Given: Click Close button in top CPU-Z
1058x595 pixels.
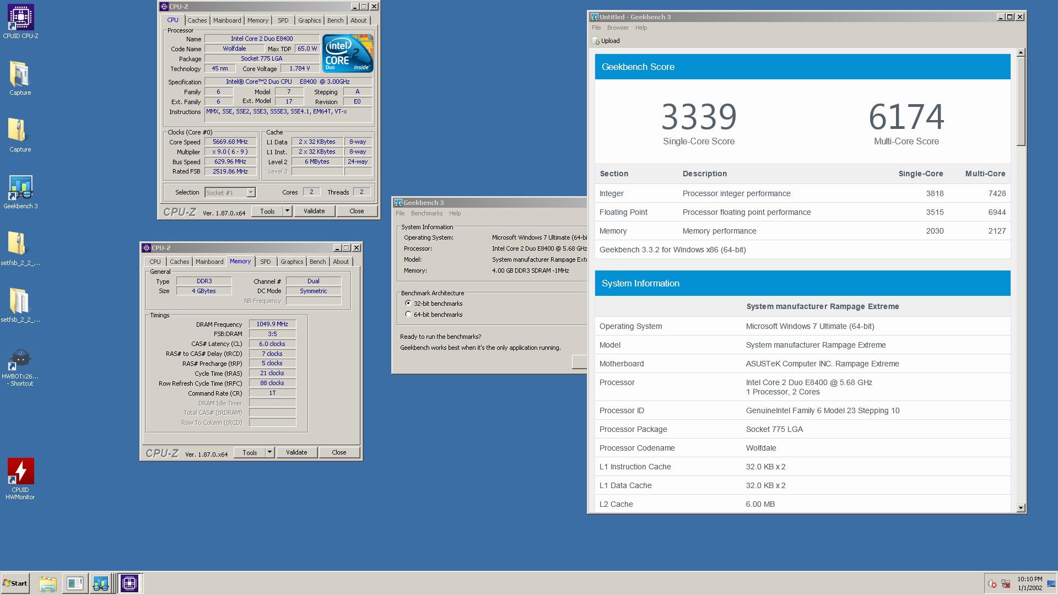Looking at the screenshot, I should click(357, 211).
